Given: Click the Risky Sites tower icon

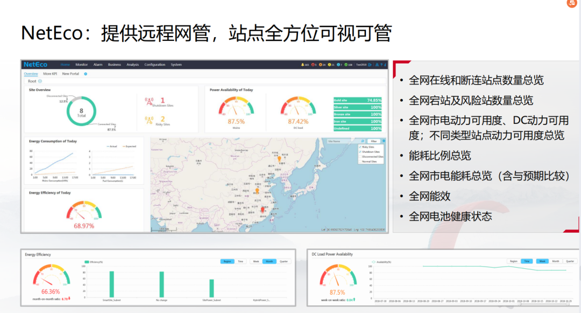Looking at the screenshot, I should [x=149, y=120].
